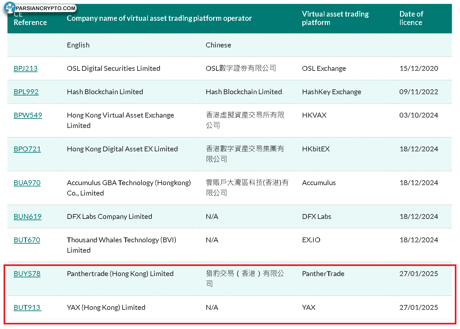The height and width of the screenshot is (329, 460).
Task: Click the Chinese sub-header cell
Action: 218,45
